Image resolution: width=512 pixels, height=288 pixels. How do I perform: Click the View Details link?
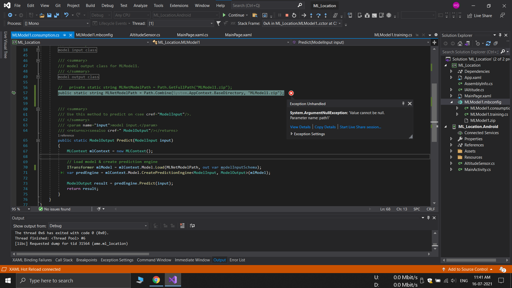(x=300, y=127)
